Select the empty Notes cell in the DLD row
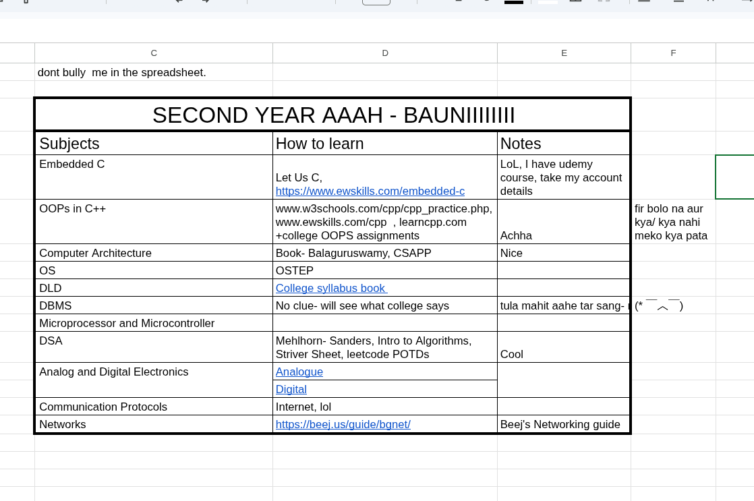Image resolution: width=754 pixels, height=501 pixels. point(564,288)
